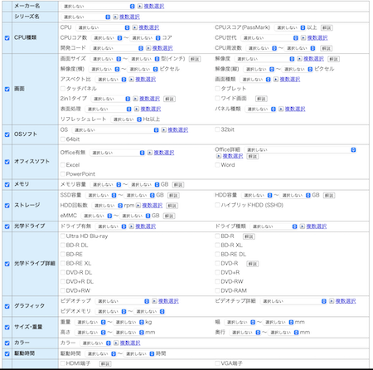
Task: Check the Word option
Action: [x=217, y=165]
